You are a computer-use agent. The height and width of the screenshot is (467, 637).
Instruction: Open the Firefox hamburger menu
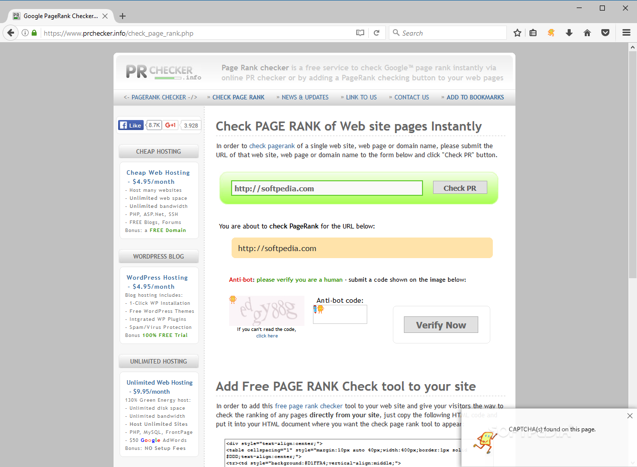coord(626,33)
